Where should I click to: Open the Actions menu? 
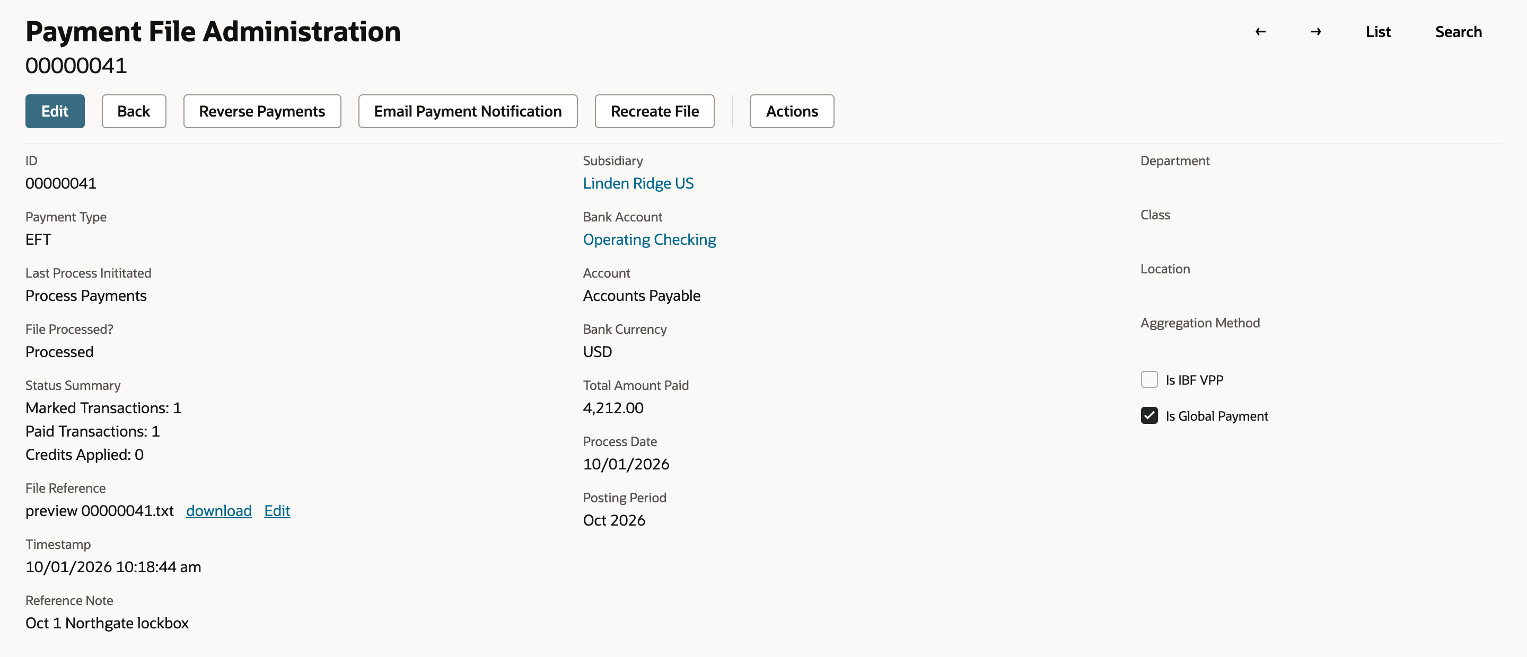click(x=792, y=111)
